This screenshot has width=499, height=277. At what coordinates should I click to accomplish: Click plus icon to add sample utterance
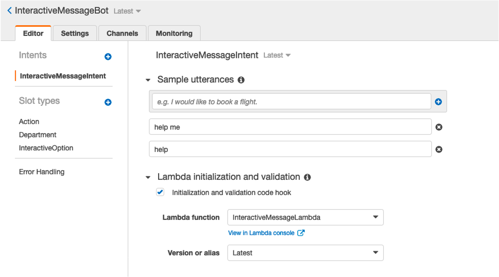pyautogui.click(x=438, y=102)
